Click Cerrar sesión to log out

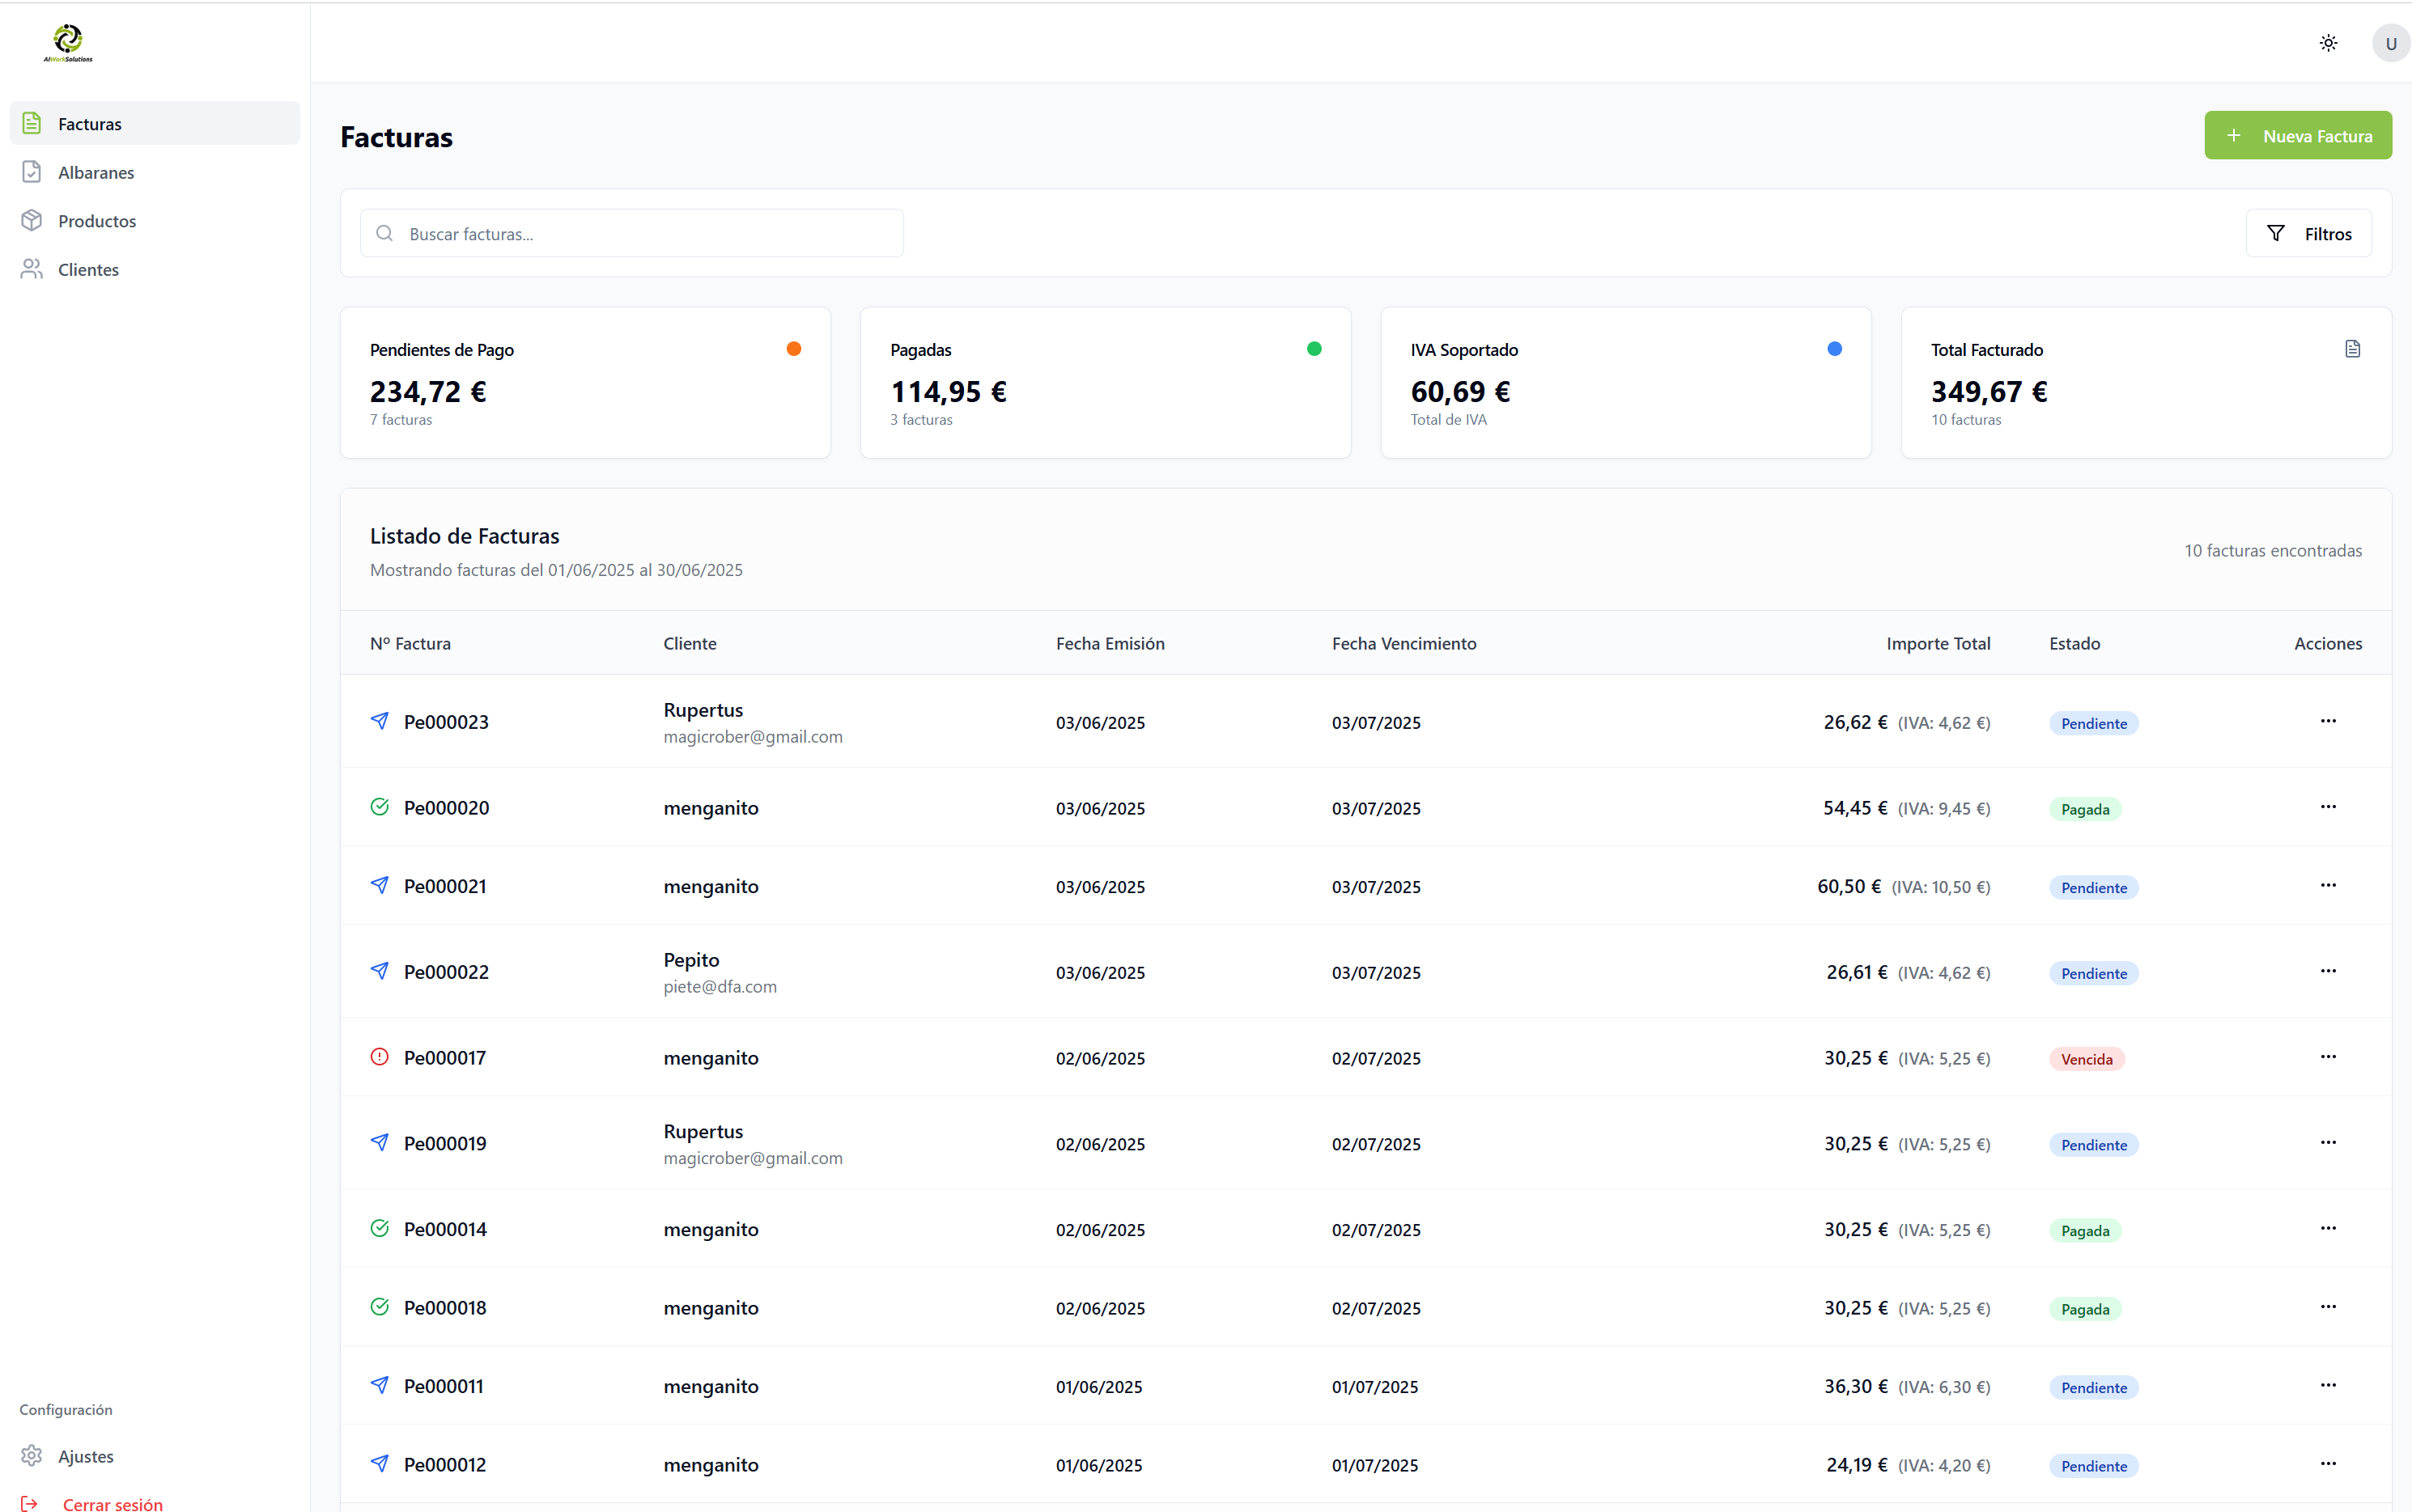(111, 1503)
